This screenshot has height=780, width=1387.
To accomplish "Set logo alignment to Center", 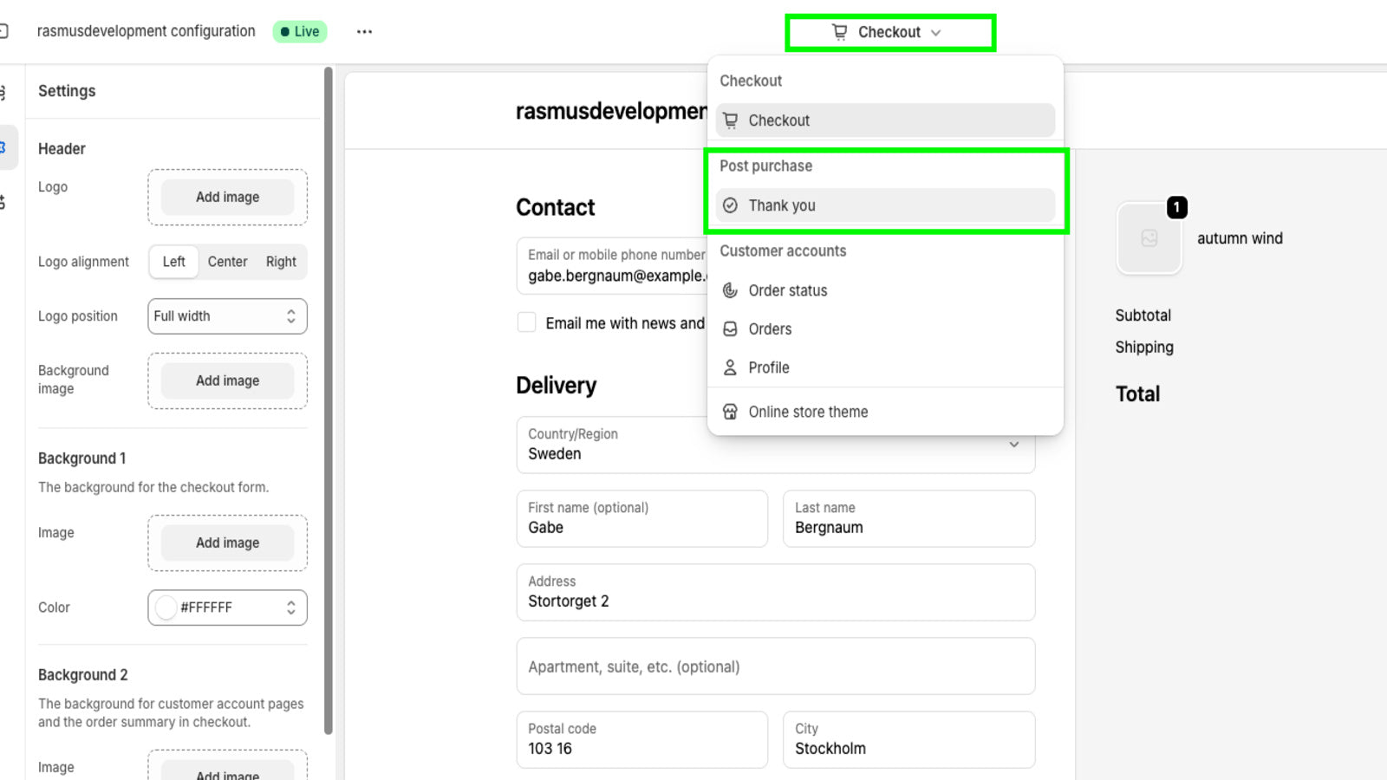I will (x=227, y=261).
